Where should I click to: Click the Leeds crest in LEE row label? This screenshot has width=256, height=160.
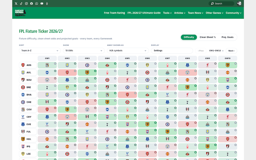[23, 154]
